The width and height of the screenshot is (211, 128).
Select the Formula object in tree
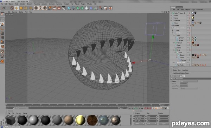pyautogui.click(x=184, y=60)
